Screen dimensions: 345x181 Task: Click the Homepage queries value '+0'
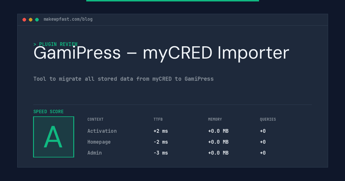(263, 142)
